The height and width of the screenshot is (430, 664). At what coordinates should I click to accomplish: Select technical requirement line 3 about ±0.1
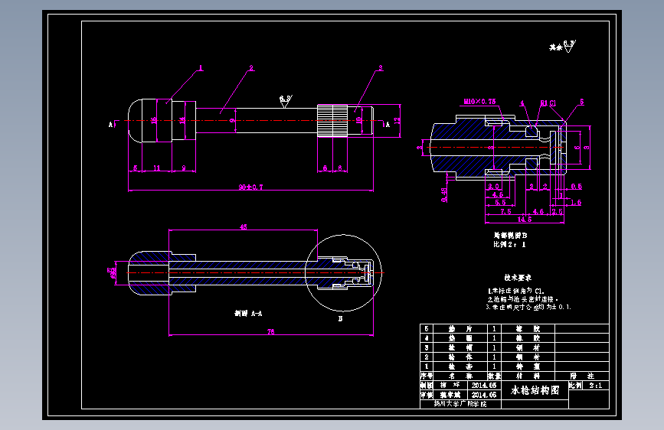pos(528,308)
